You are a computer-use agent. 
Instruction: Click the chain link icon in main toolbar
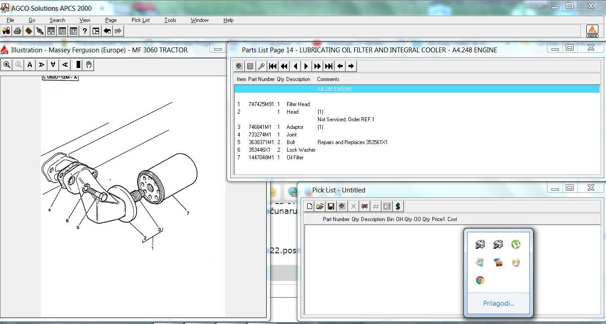click(x=40, y=31)
